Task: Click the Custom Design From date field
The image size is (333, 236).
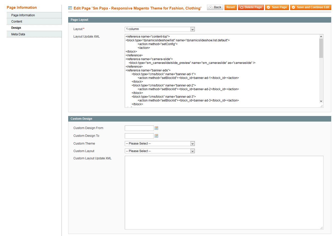Action: (x=139, y=128)
